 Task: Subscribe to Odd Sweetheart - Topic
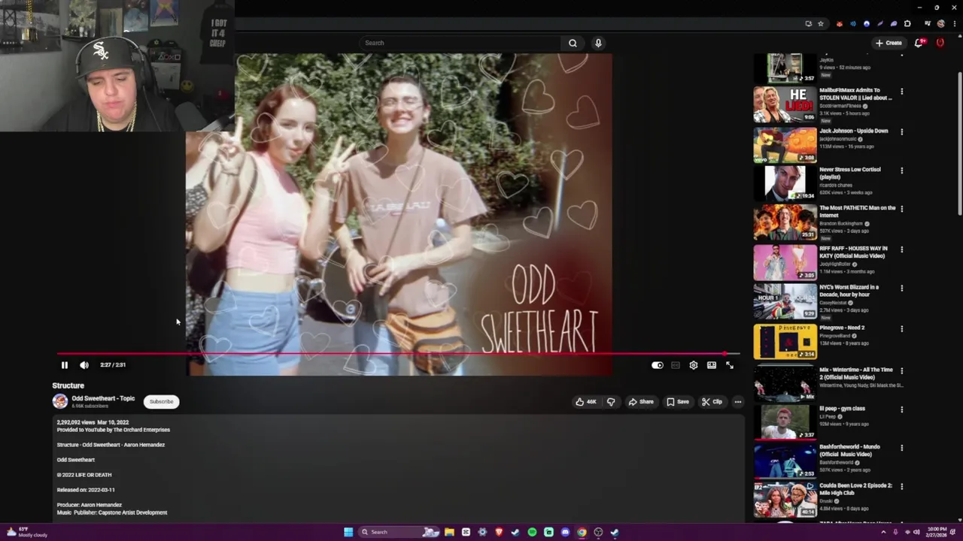161,401
